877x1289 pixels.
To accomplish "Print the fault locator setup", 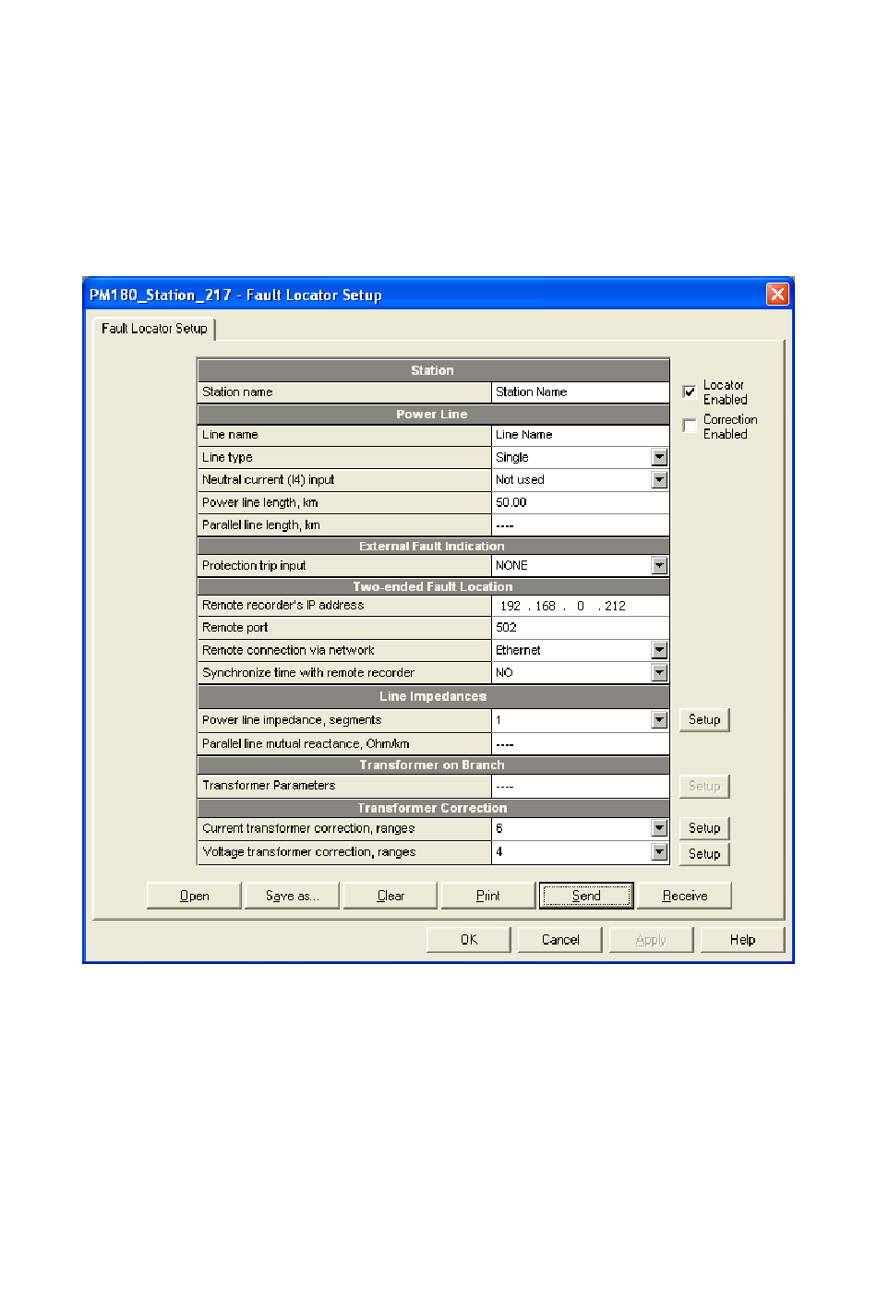I will pyautogui.click(x=488, y=896).
